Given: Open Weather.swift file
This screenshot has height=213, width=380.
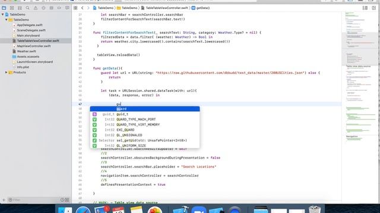Looking at the screenshot, I should [26, 51].
